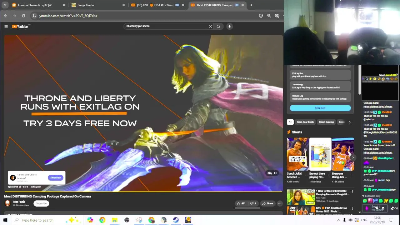Select the Ghost hunting filter chip

click(x=326, y=122)
